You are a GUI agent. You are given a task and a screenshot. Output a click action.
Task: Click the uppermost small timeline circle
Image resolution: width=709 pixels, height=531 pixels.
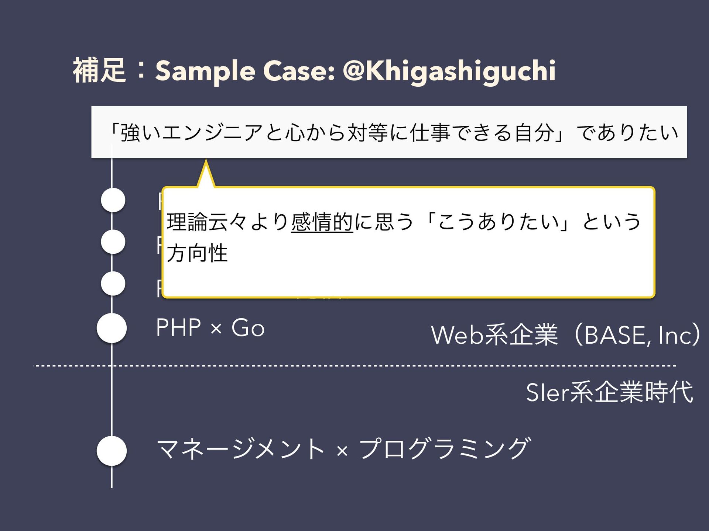coord(113,200)
